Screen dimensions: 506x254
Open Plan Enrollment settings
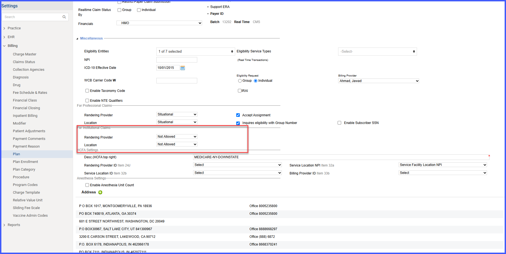pyautogui.click(x=25, y=162)
